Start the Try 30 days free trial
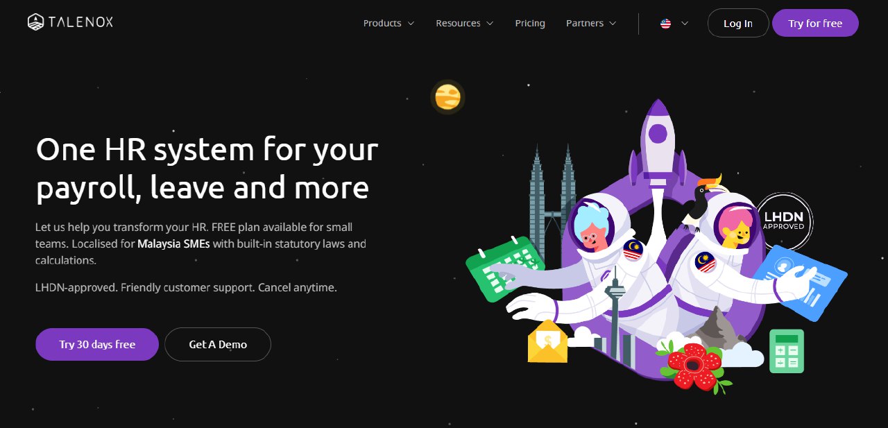This screenshot has width=888, height=428. [x=97, y=344]
